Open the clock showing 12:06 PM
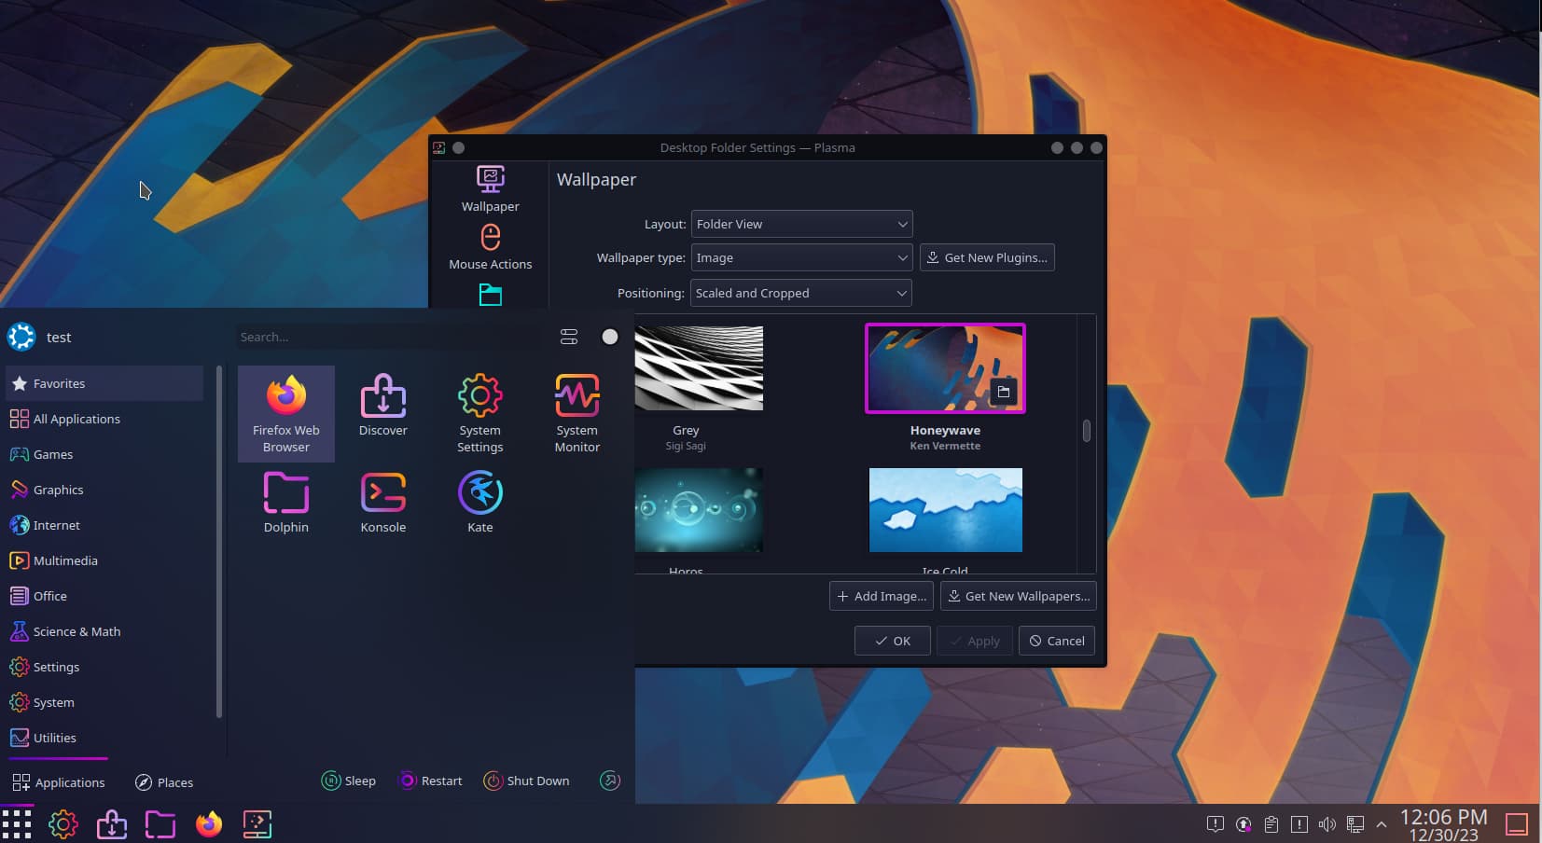 coord(1443,825)
